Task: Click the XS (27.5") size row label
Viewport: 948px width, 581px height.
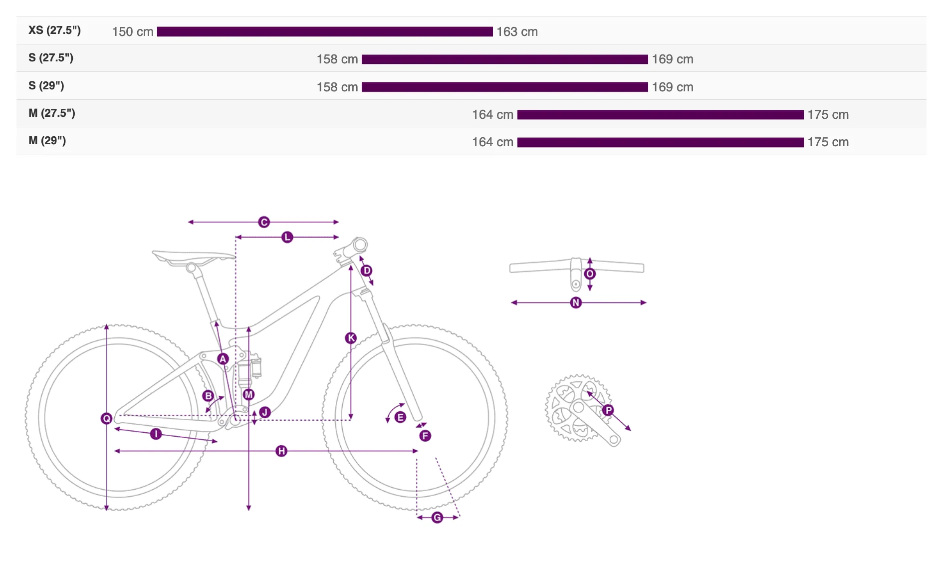Action: 54,30
